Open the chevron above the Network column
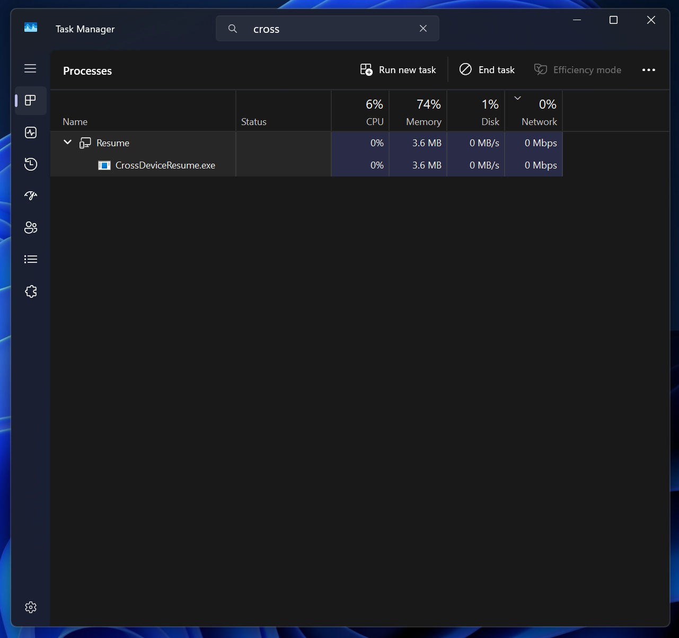 (517, 98)
